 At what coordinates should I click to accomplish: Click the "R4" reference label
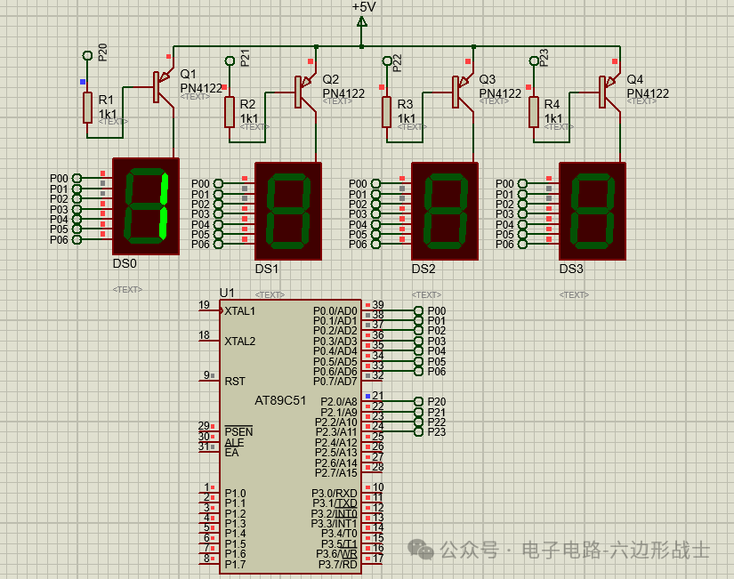(552, 104)
